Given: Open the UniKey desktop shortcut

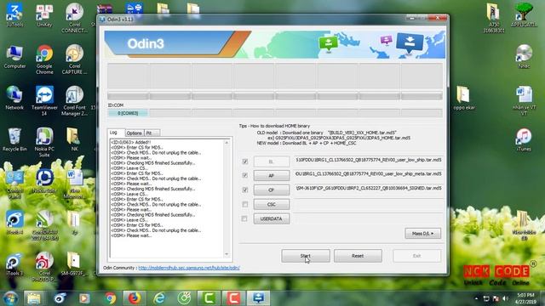Looking at the screenshot, I should point(44,15).
